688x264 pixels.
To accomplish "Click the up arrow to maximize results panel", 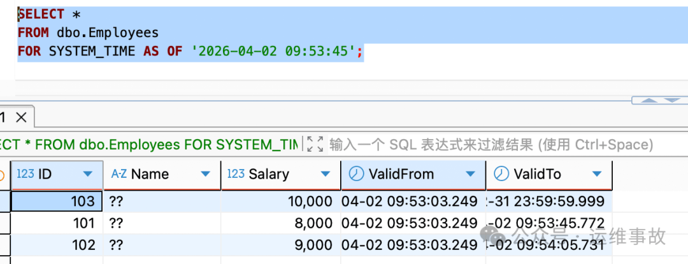I will point(649,101).
